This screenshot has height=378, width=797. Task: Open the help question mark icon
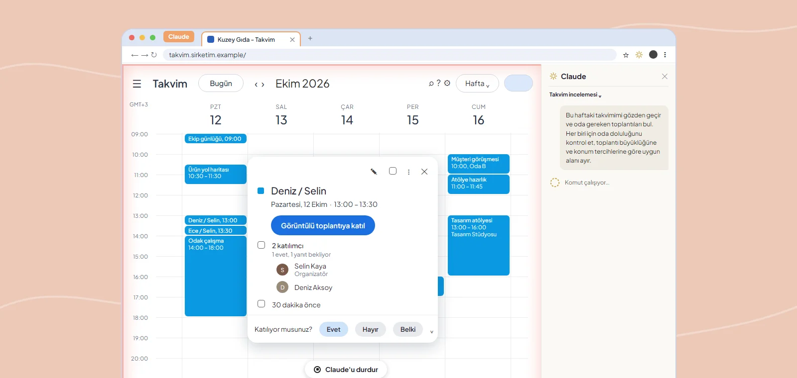pos(438,83)
